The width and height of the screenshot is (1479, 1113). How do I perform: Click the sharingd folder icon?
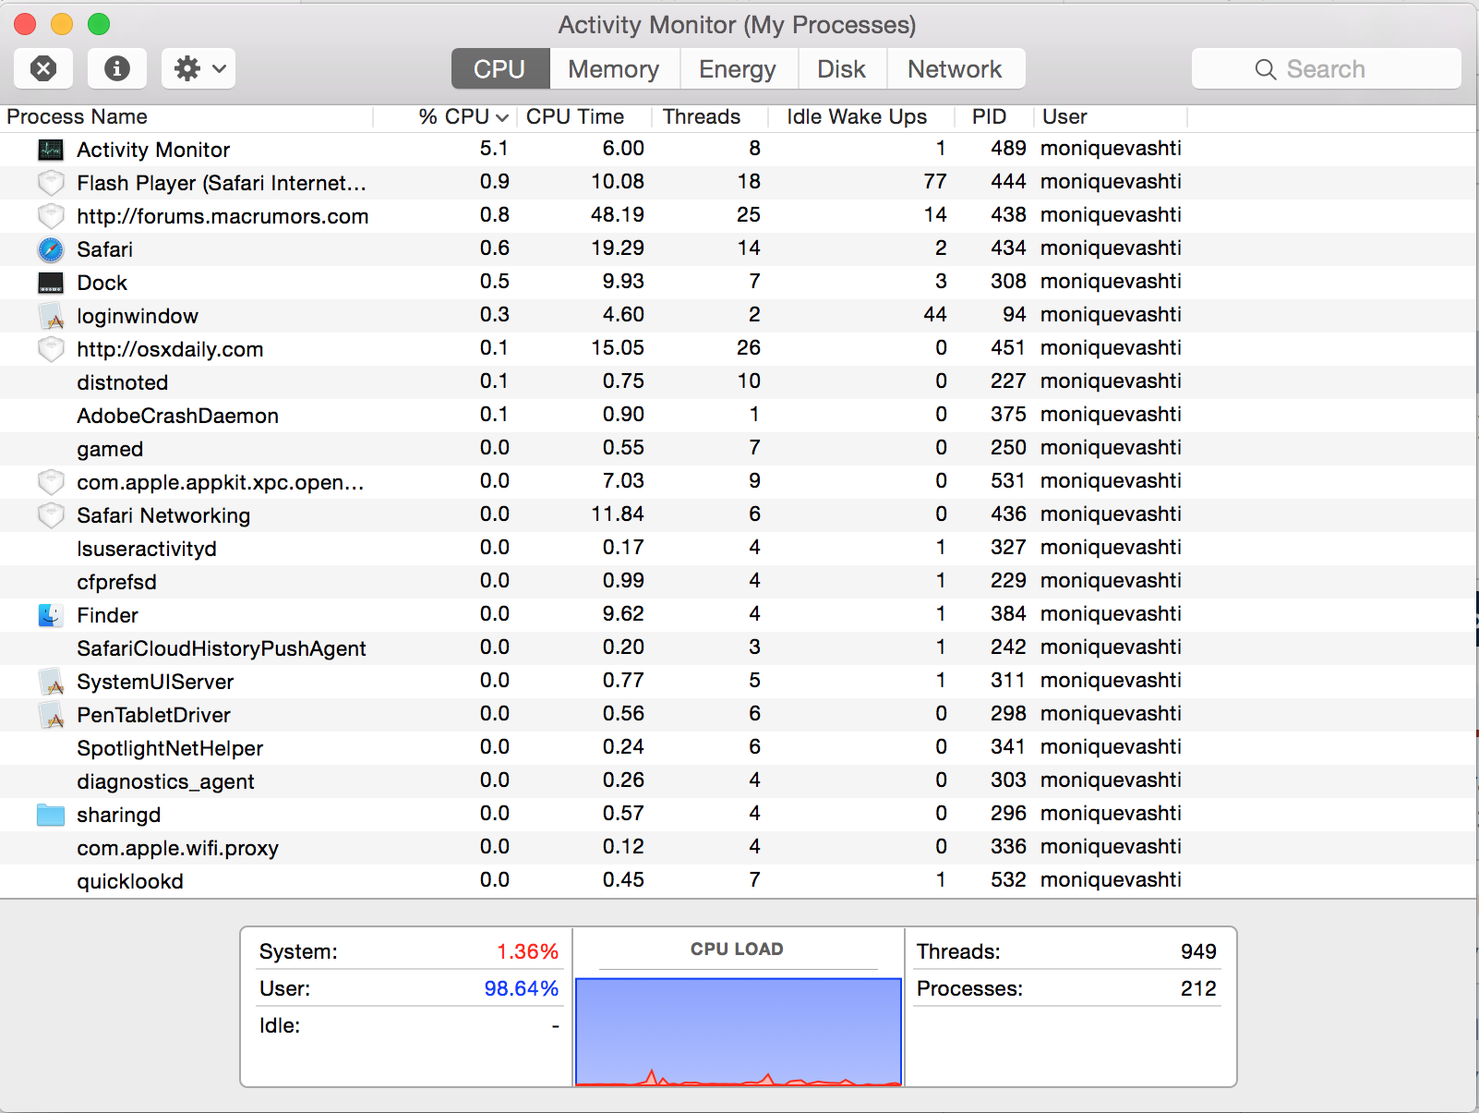(x=51, y=815)
